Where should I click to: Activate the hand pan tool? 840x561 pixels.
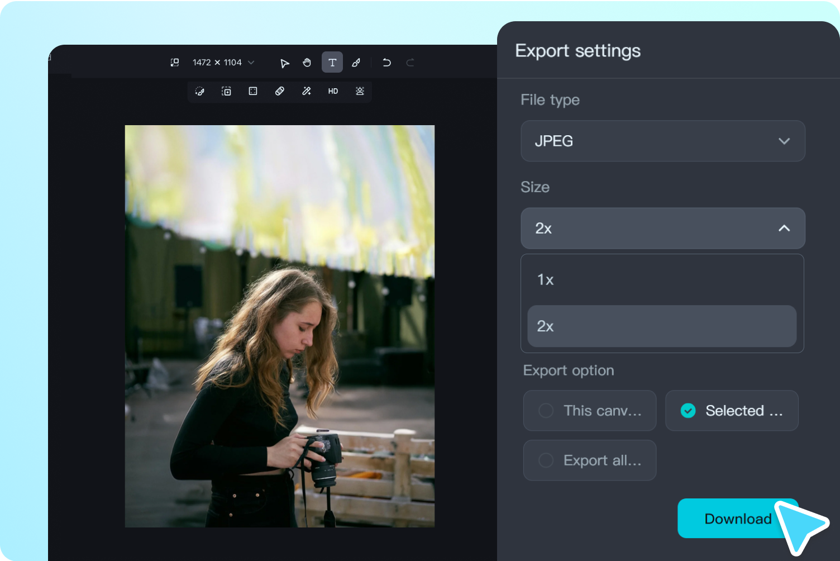[307, 63]
